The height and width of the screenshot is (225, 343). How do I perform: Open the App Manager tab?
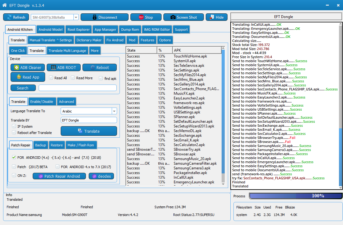pos(105,30)
